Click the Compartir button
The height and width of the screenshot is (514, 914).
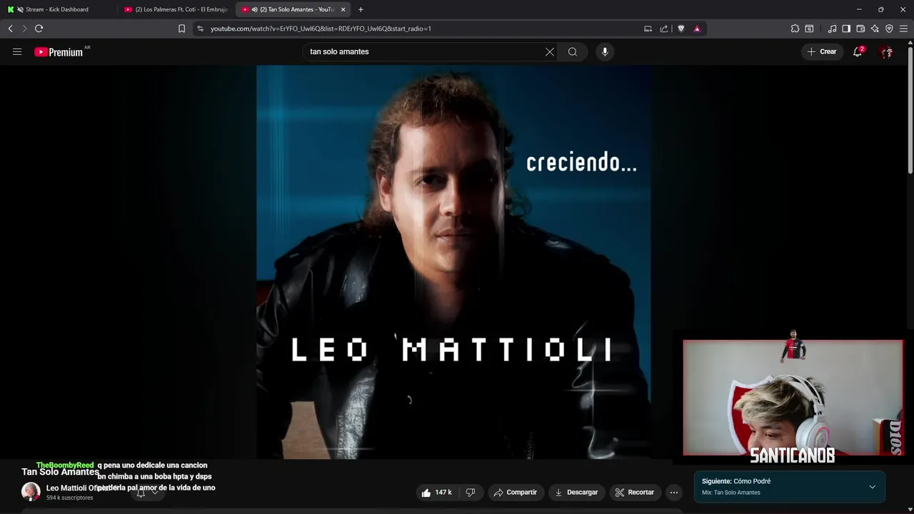(x=515, y=492)
